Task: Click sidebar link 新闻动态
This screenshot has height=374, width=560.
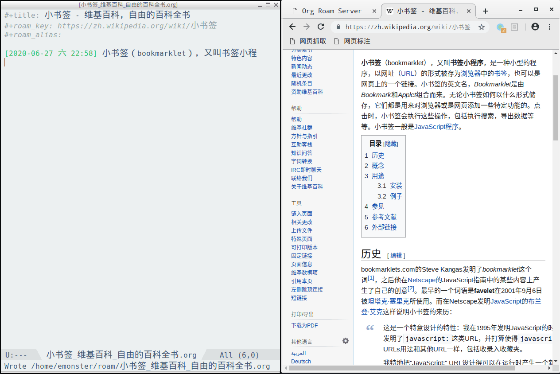Action: coord(302,66)
